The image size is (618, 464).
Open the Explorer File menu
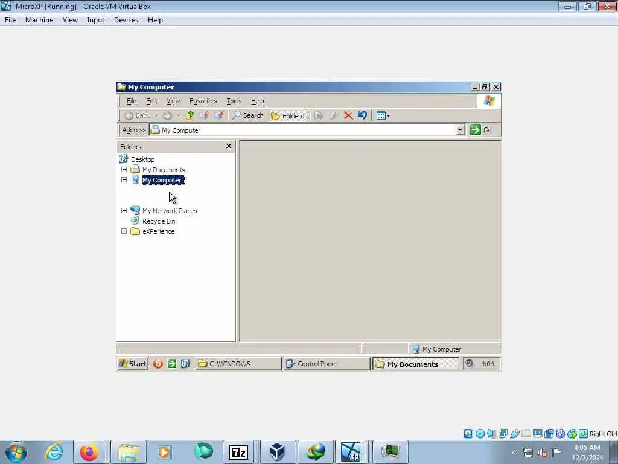coord(131,101)
